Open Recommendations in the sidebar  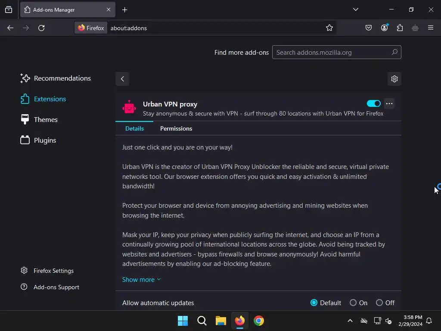pos(56,78)
